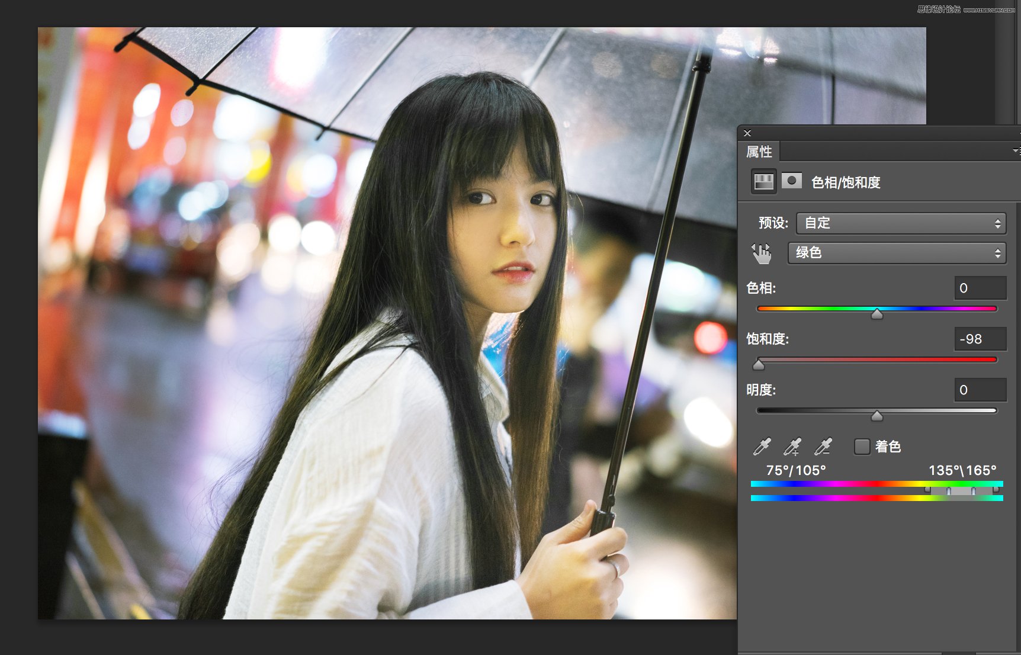Click the 色相 slider handle
The height and width of the screenshot is (655, 1021).
877,315
